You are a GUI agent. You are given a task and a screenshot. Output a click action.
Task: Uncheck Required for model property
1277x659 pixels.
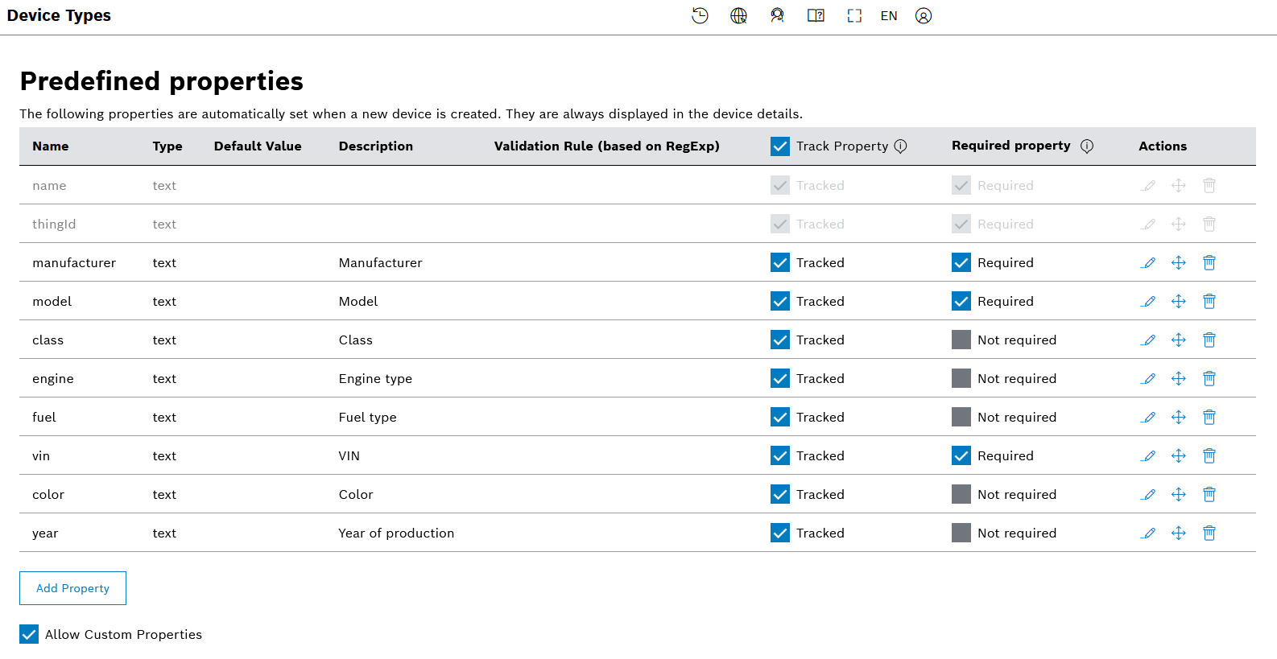tap(961, 301)
